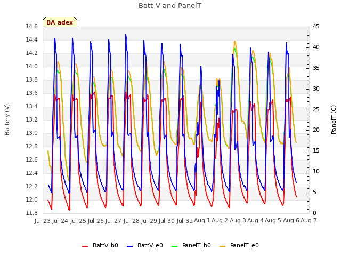Click the 12.4 battery voltage tick label
This screenshot has height=256, width=341.
click(x=32, y=173)
